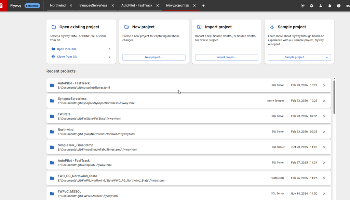Viewport: 350px width, 200px height.
Task: Click the plus icon to add tab
Action: [203, 6]
